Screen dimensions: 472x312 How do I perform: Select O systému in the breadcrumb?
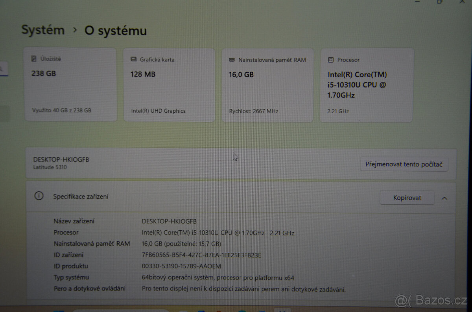115,31
